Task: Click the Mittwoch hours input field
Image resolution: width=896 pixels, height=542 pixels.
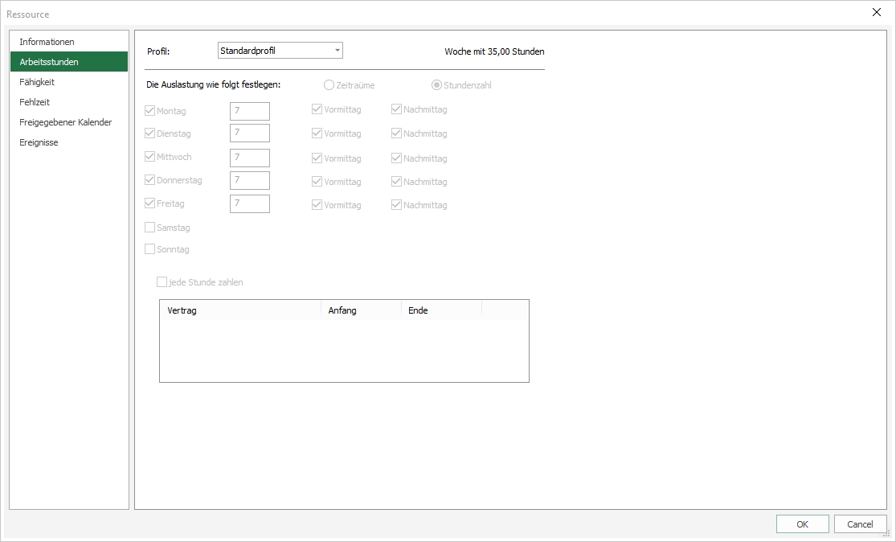Action: pyautogui.click(x=249, y=158)
